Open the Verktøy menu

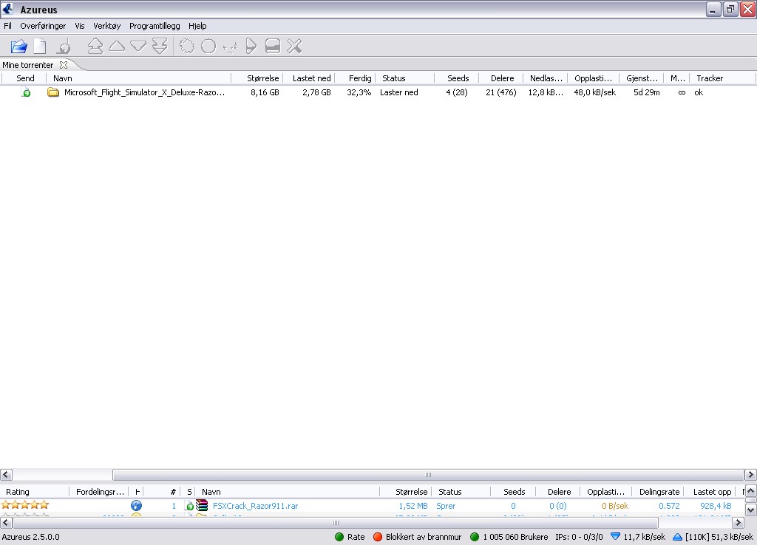point(106,26)
